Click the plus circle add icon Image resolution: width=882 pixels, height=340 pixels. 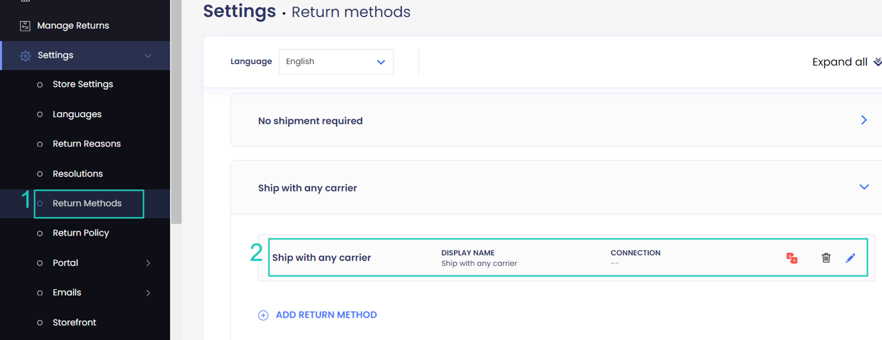[x=263, y=315]
